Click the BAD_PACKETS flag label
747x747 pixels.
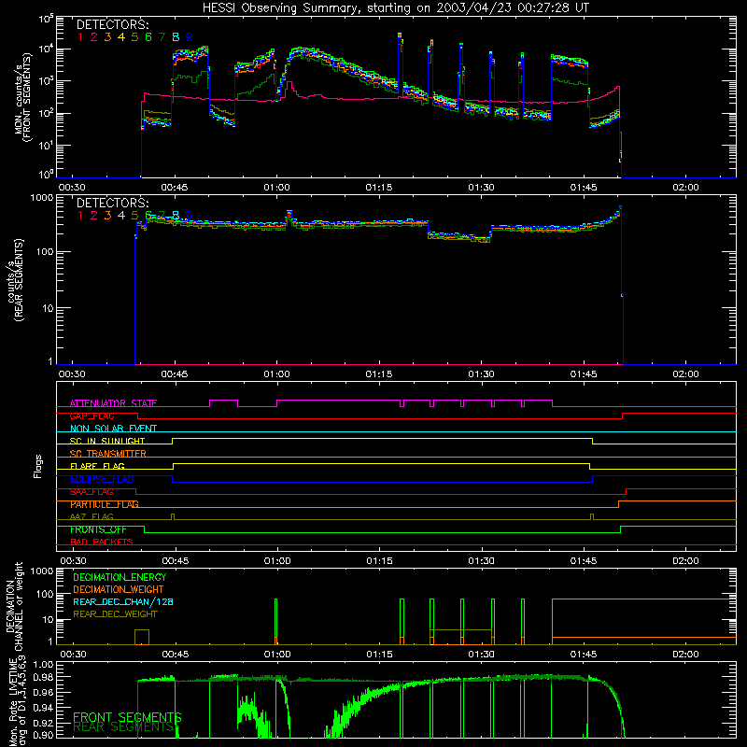[102, 543]
